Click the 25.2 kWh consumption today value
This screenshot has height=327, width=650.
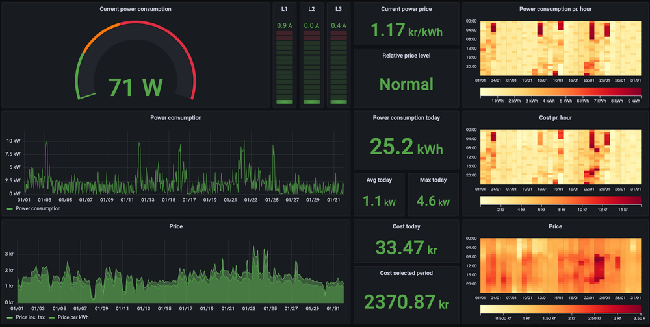point(406,146)
